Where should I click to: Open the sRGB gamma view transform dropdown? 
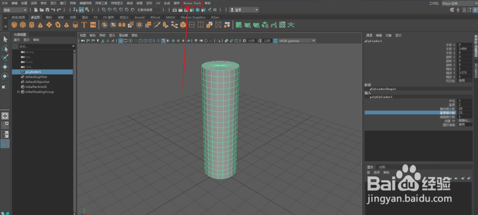[x=297, y=41]
